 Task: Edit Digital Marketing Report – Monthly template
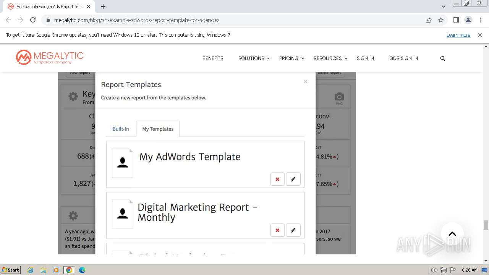point(293,230)
